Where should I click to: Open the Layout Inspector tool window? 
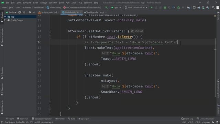(206, 119)
